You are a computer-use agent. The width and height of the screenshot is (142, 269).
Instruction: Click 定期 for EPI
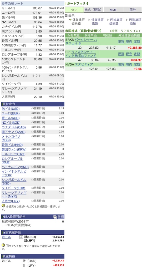(137, 54)
